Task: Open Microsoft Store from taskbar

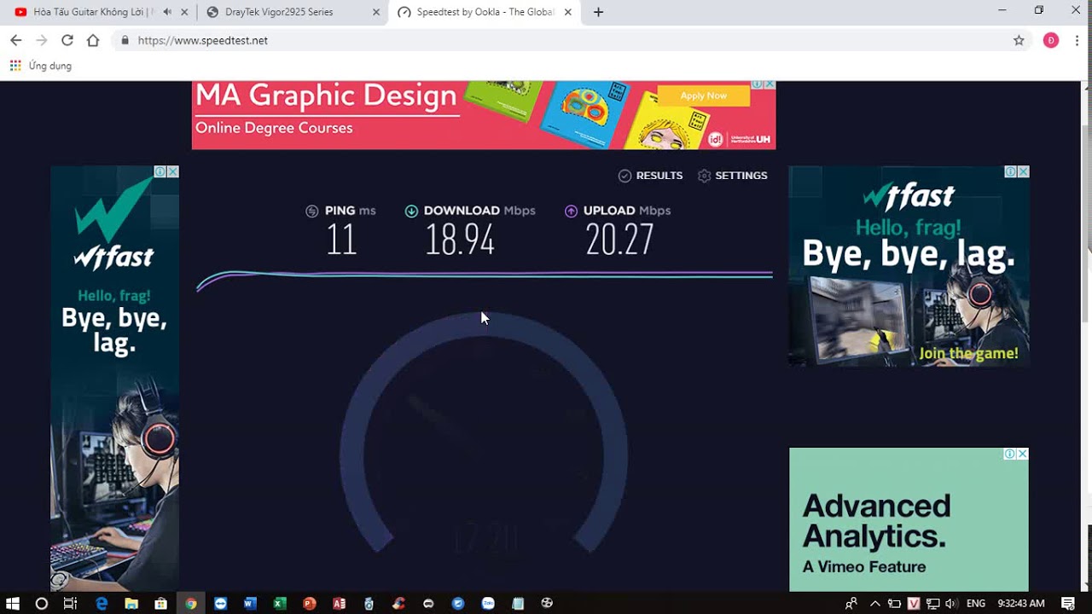Action: pos(160,603)
